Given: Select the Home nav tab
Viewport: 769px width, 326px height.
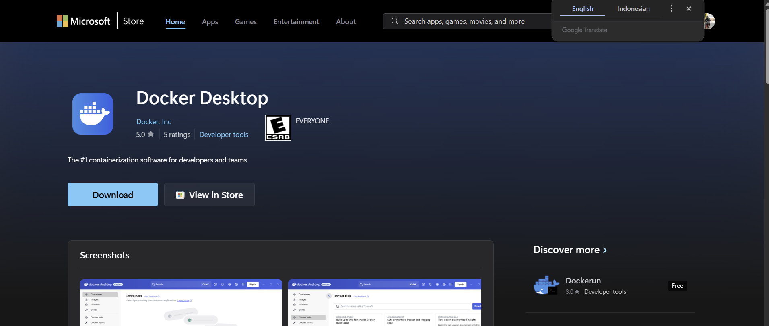Looking at the screenshot, I should point(175,22).
